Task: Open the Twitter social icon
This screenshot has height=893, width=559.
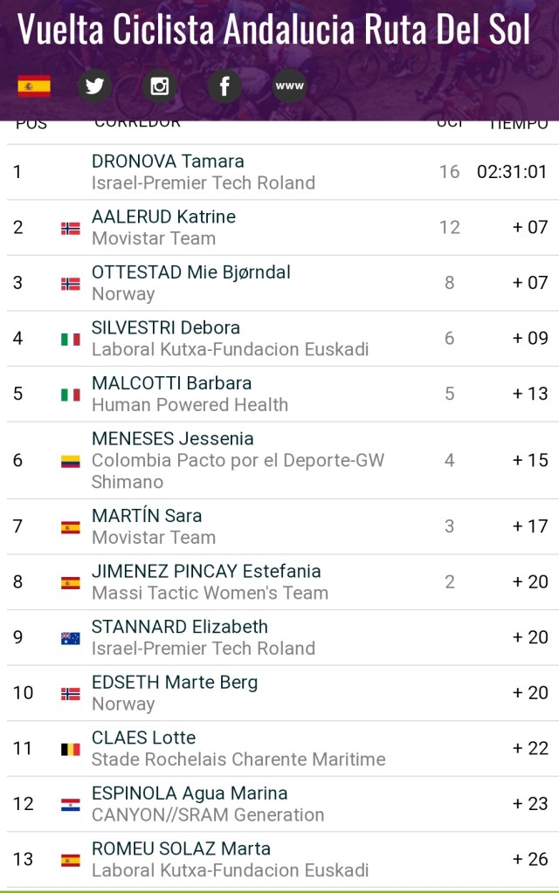Action: click(x=95, y=86)
